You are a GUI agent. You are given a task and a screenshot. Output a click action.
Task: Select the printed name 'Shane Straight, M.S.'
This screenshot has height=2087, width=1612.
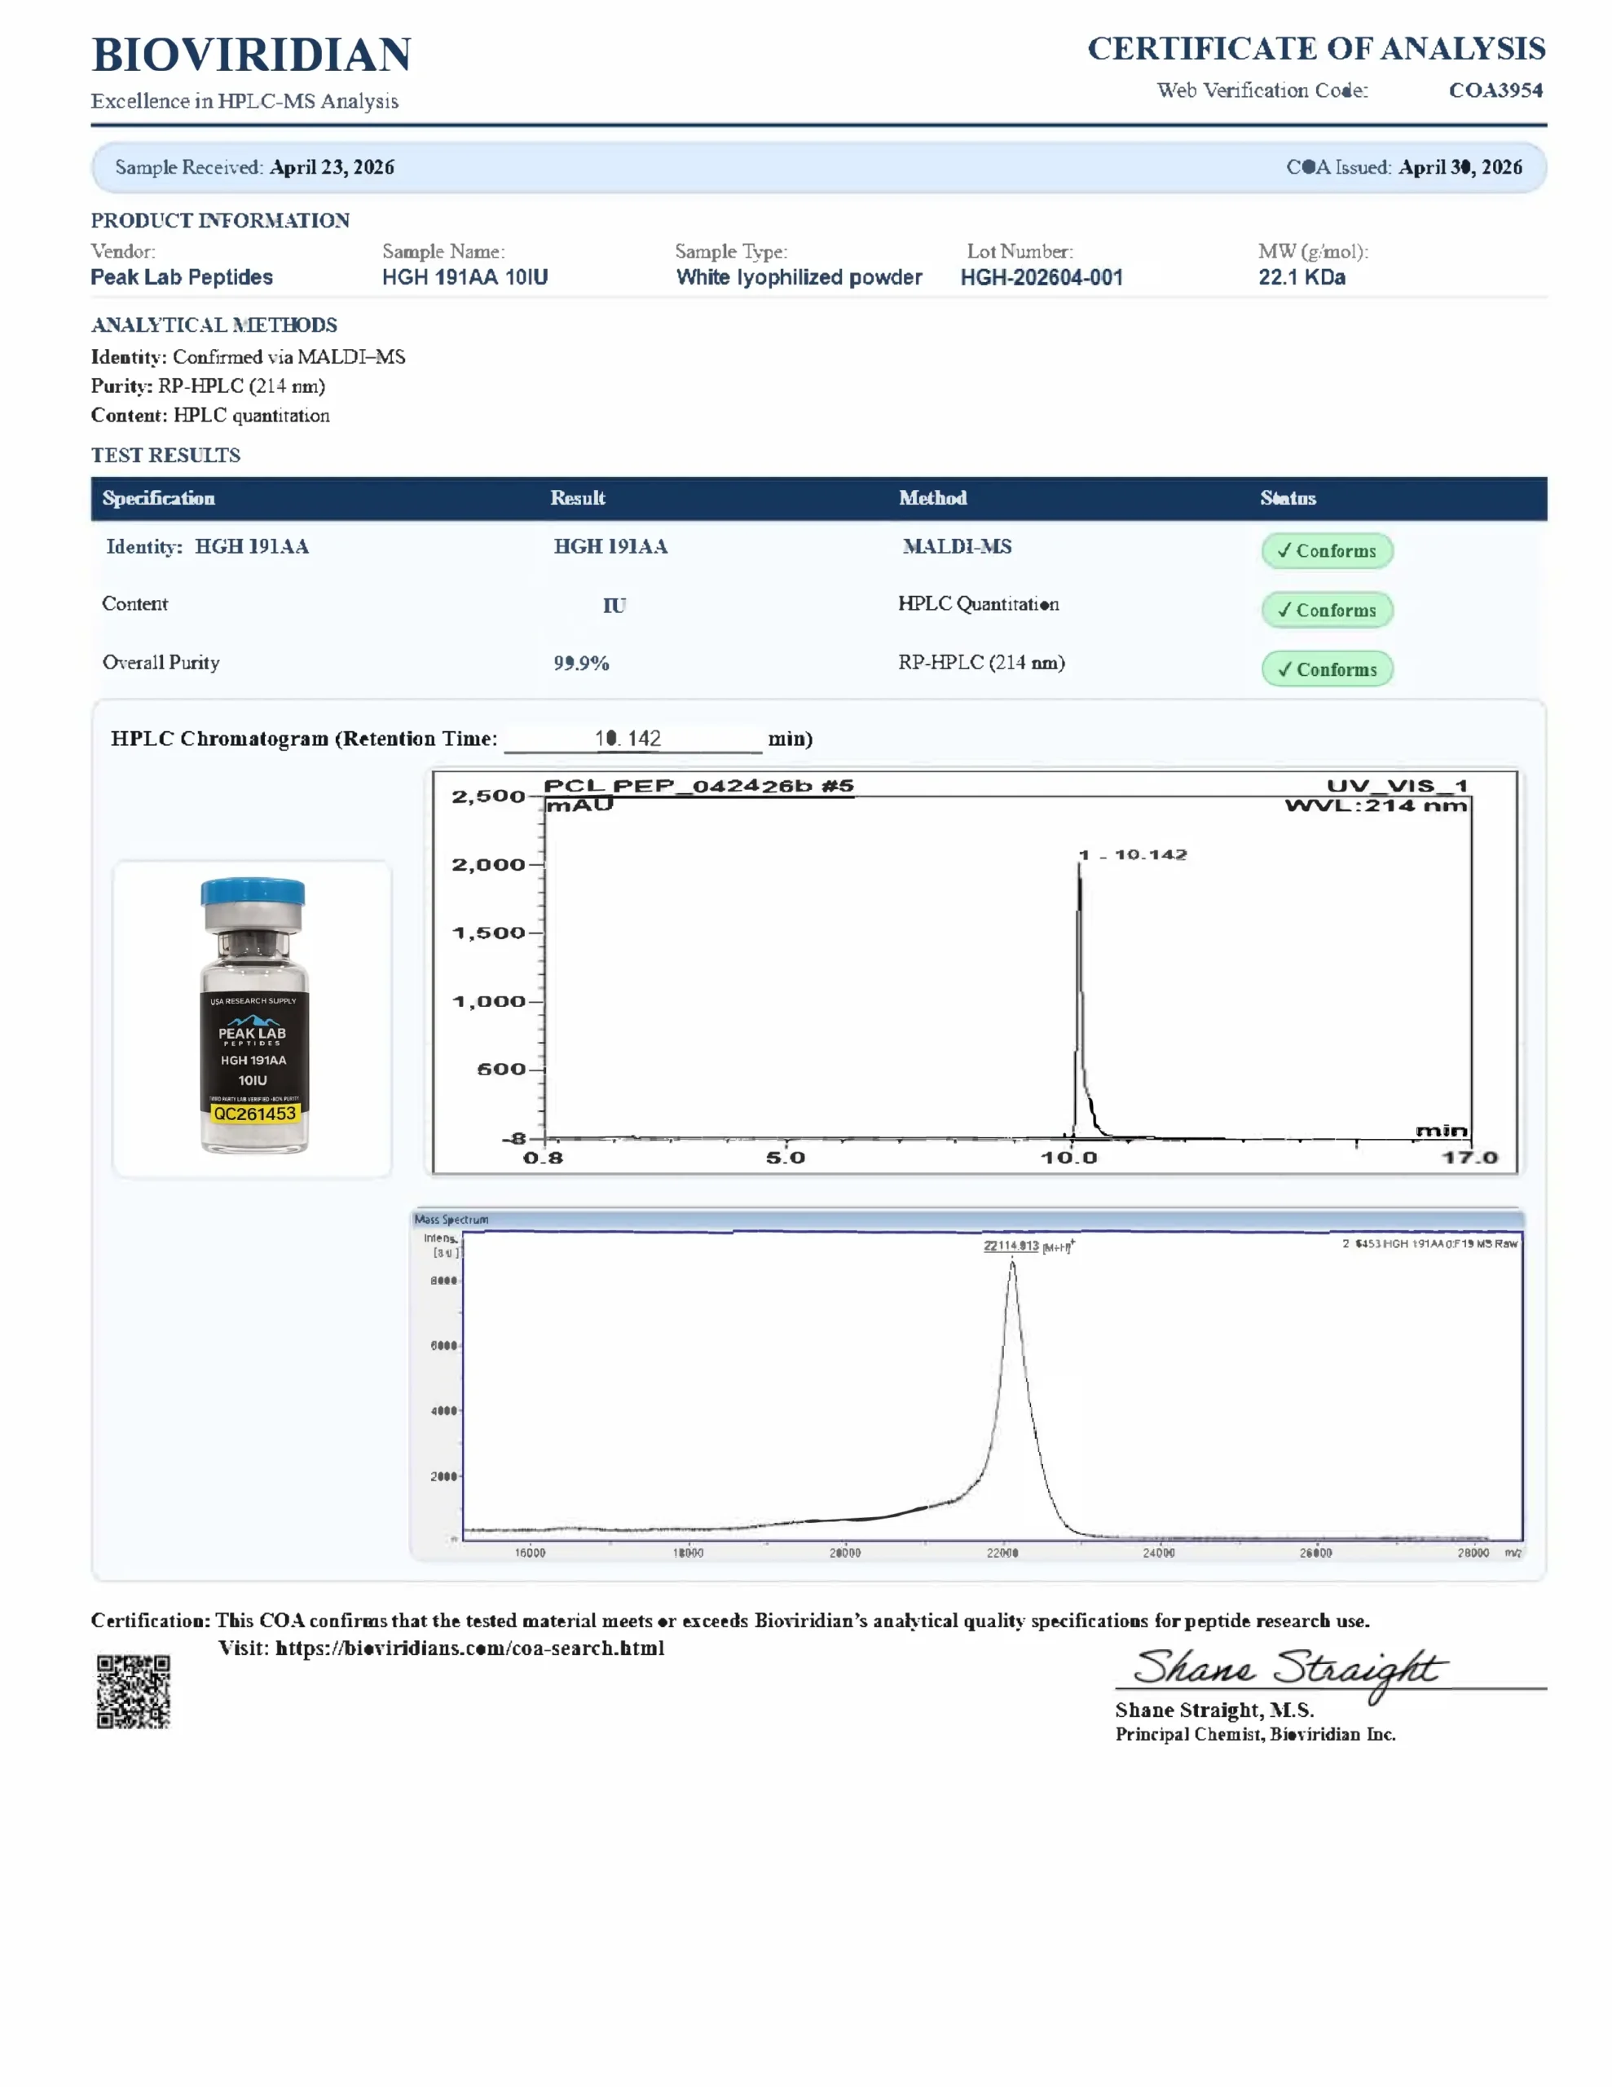pyautogui.click(x=1213, y=1710)
